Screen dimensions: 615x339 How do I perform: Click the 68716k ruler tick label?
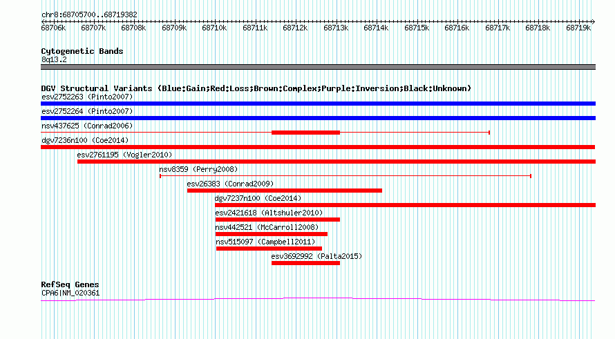[x=457, y=28]
